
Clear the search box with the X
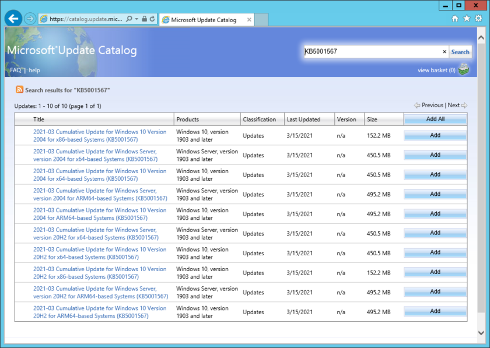(444, 52)
